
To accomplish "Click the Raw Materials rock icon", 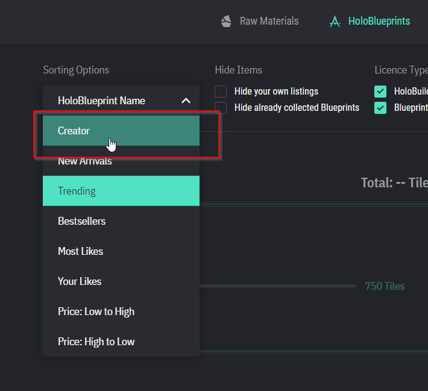I will point(226,22).
